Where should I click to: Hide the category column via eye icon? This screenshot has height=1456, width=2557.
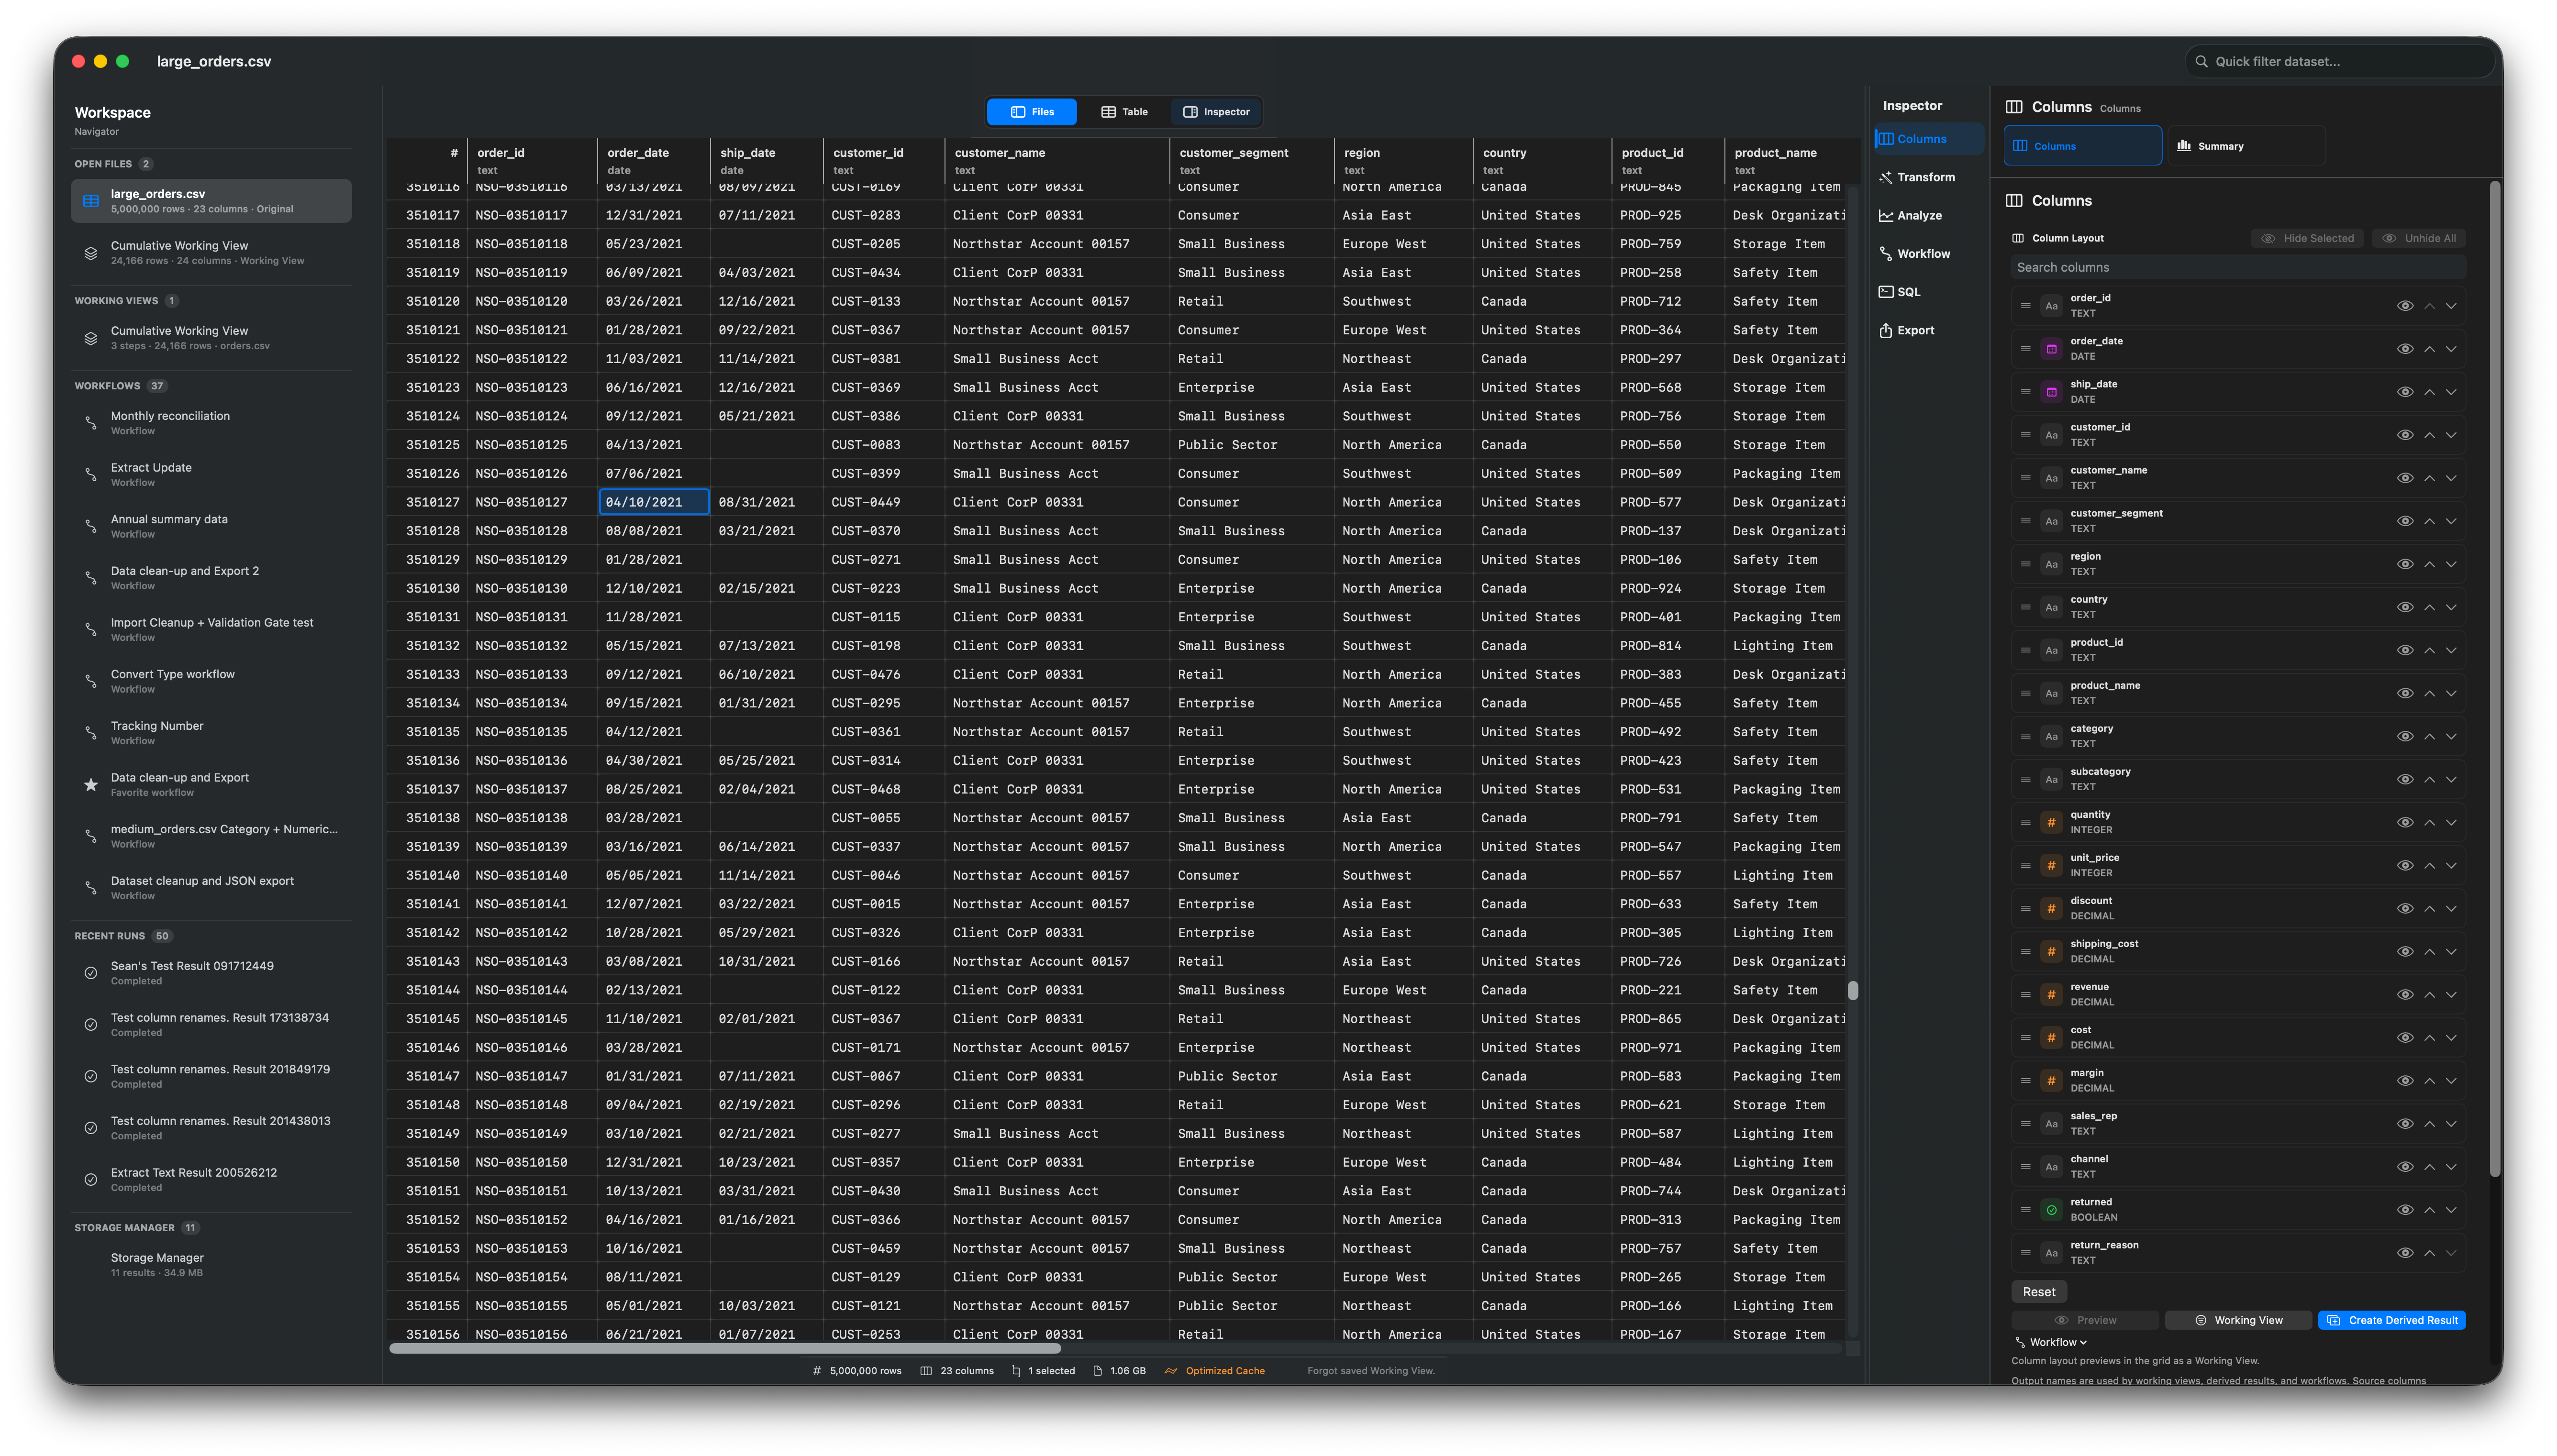coord(2405,736)
